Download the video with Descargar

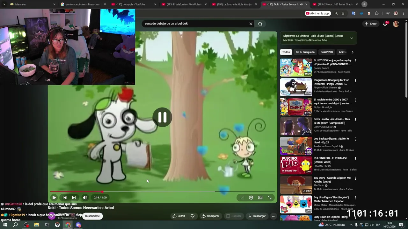pos(257,216)
